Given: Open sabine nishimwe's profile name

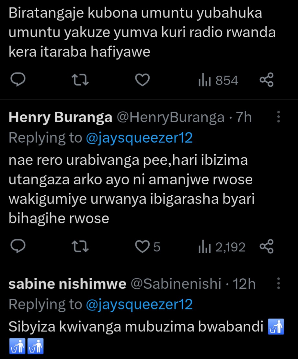Looking at the screenshot, I should coord(67,284).
